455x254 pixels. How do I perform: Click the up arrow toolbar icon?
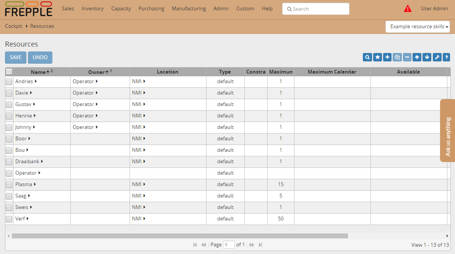[x=417, y=57]
